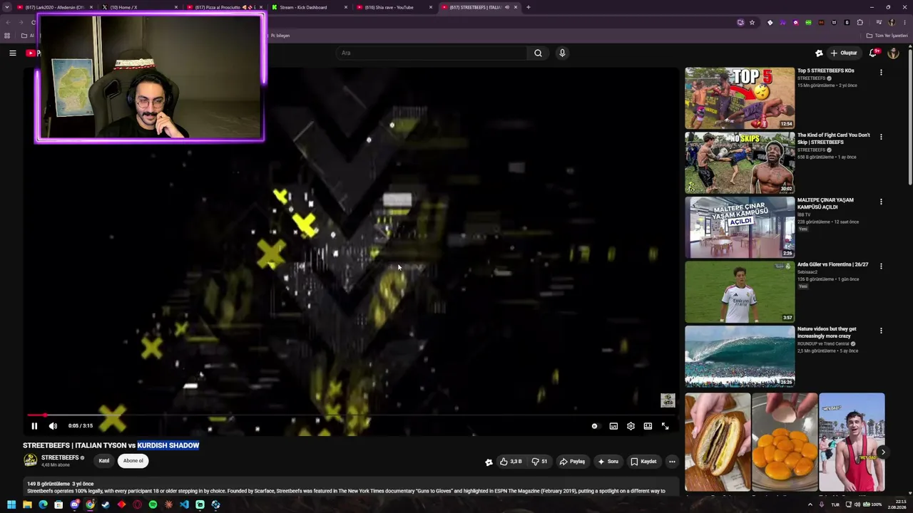
Task: Open YouTube notifications bell
Action: [x=874, y=53]
